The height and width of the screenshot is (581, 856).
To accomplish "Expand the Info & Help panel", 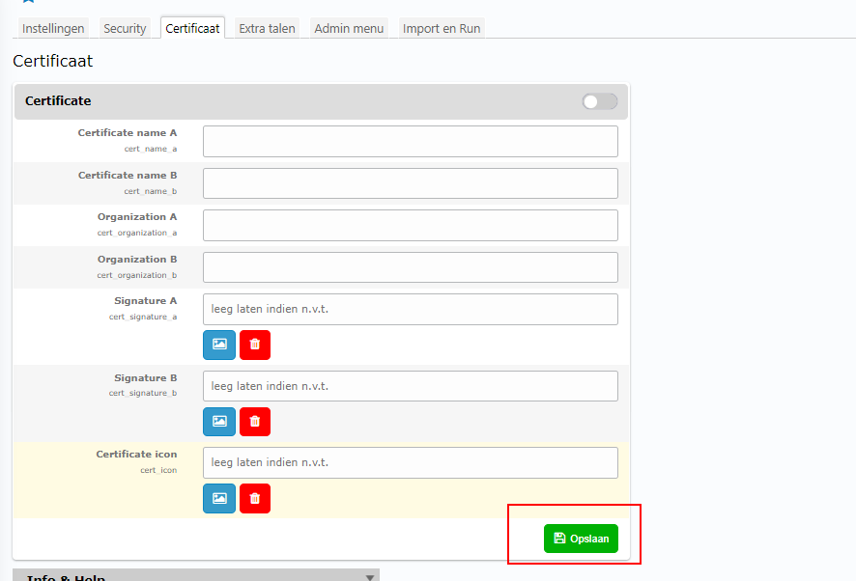I will (369, 577).
